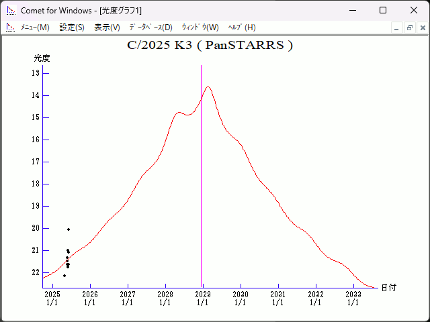Open the 設定(S) settings menu
Viewport: 430px width, 322px height.
(72, 28)
